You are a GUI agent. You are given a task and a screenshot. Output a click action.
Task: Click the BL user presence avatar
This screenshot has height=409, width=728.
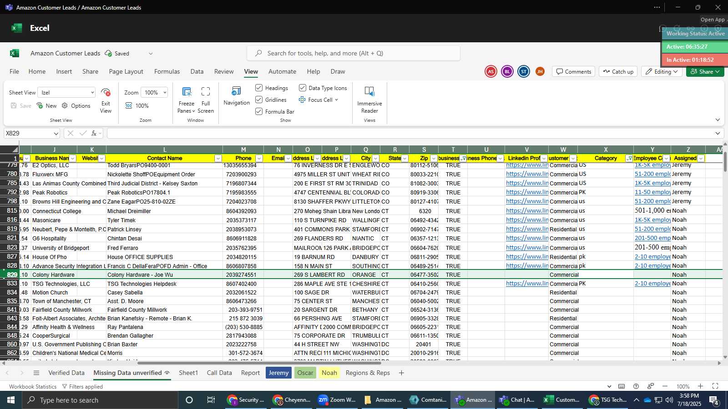pyautogui.click(x=507, y=71)
